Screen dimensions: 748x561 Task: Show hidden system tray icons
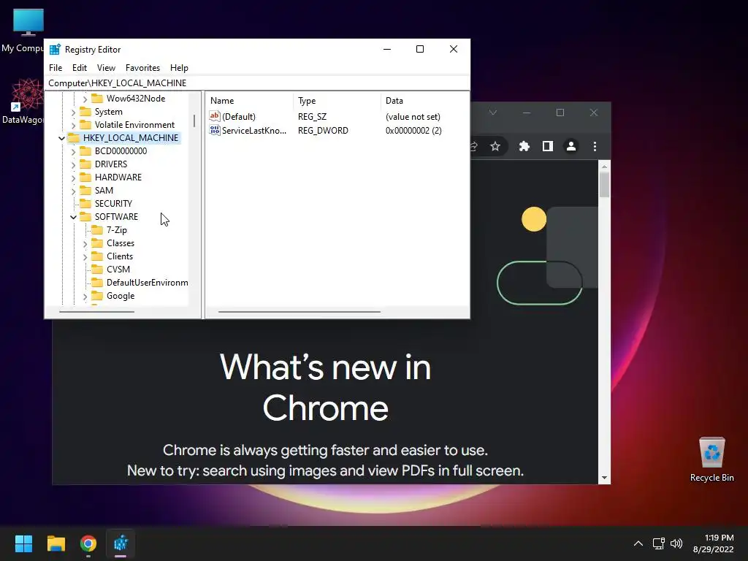(638, 543)
